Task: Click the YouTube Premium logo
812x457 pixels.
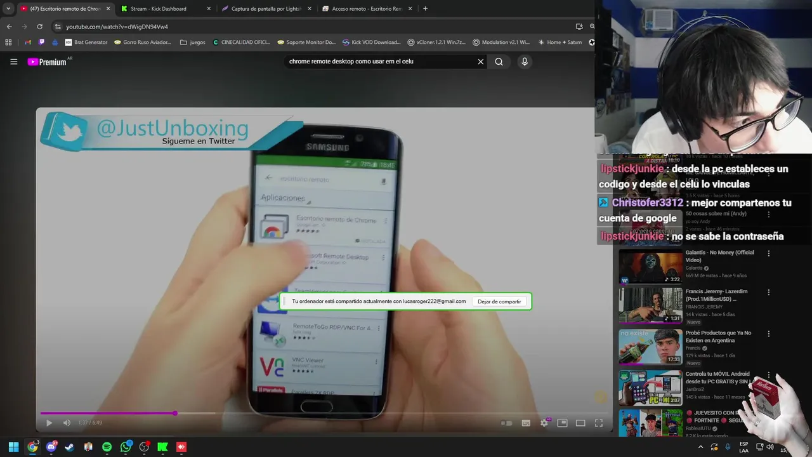Action: [x=48, y=62]
